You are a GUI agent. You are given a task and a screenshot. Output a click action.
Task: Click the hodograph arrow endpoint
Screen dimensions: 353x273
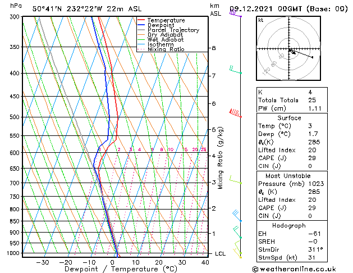coord(312,57)
